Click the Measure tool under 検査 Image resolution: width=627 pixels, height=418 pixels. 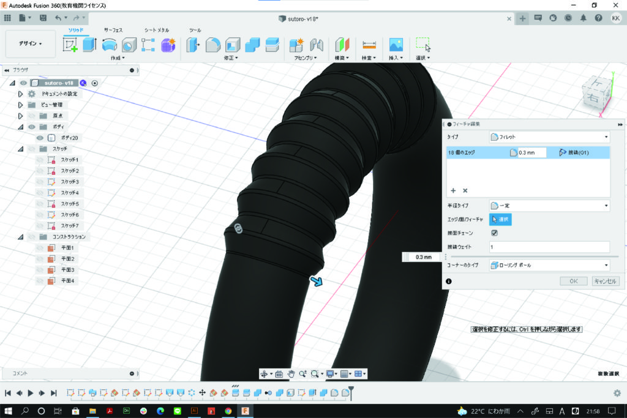[x=369, y=45]
